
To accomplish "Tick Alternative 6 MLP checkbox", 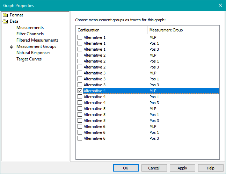I will (80, 126).
